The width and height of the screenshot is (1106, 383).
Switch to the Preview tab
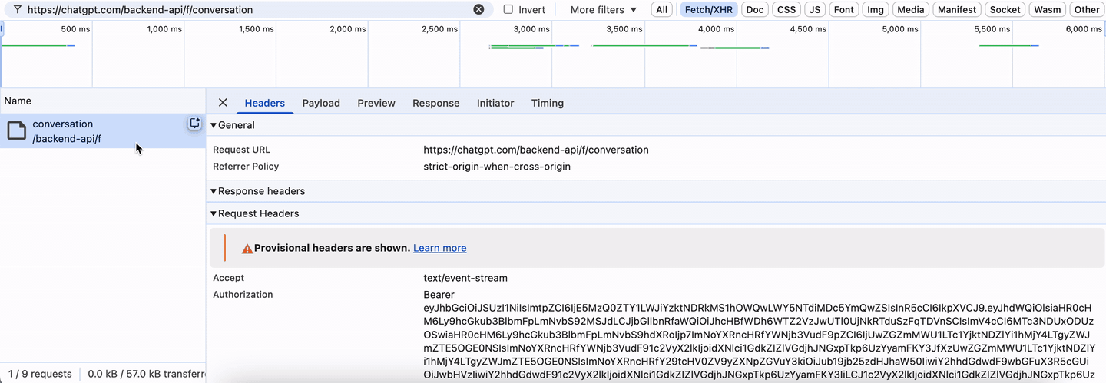tap(376, 103)
